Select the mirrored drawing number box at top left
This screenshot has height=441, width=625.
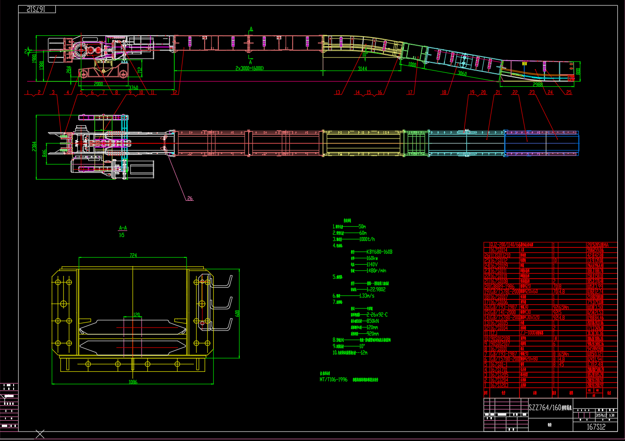tap(37, 9)
